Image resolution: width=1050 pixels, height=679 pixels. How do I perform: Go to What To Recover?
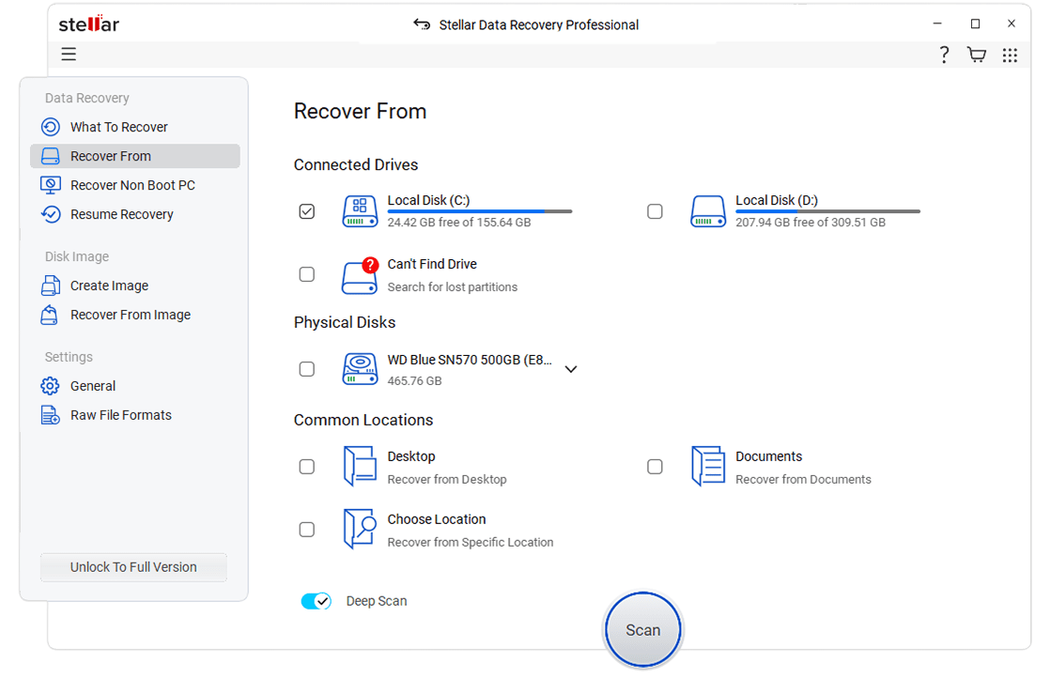[118, 127]
